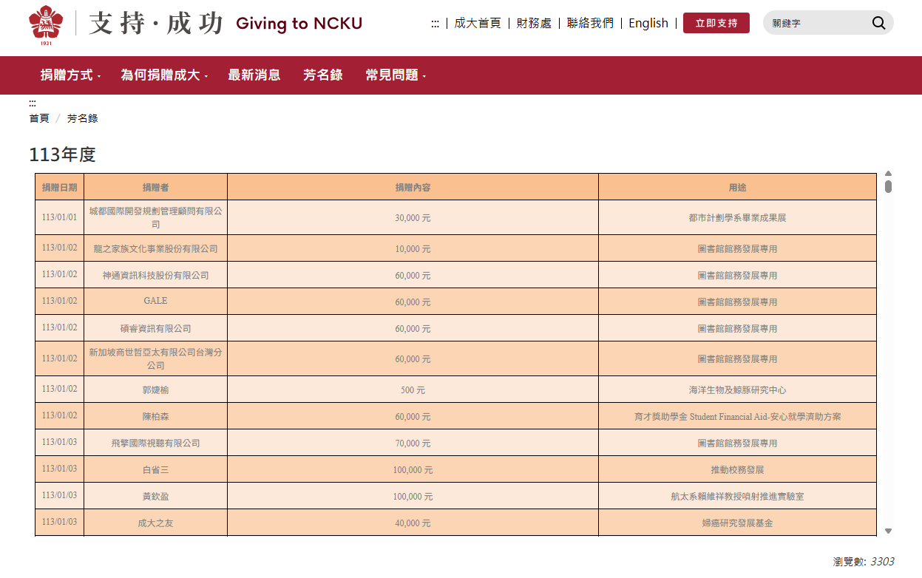Click the accessibility anchor in top navigation
Image resolution: width=922 pixels, height=578 pixels.
pos(435,24)
